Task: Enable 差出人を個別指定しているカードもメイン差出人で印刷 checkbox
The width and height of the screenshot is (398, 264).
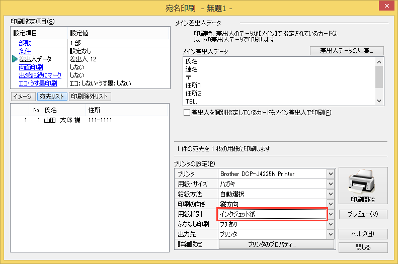Action: [187, 112]
